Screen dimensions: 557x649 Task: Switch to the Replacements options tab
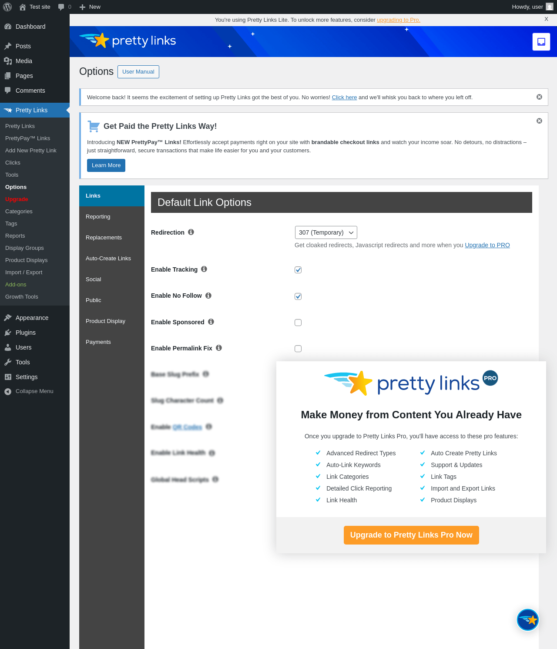click(x=112, y=238)
